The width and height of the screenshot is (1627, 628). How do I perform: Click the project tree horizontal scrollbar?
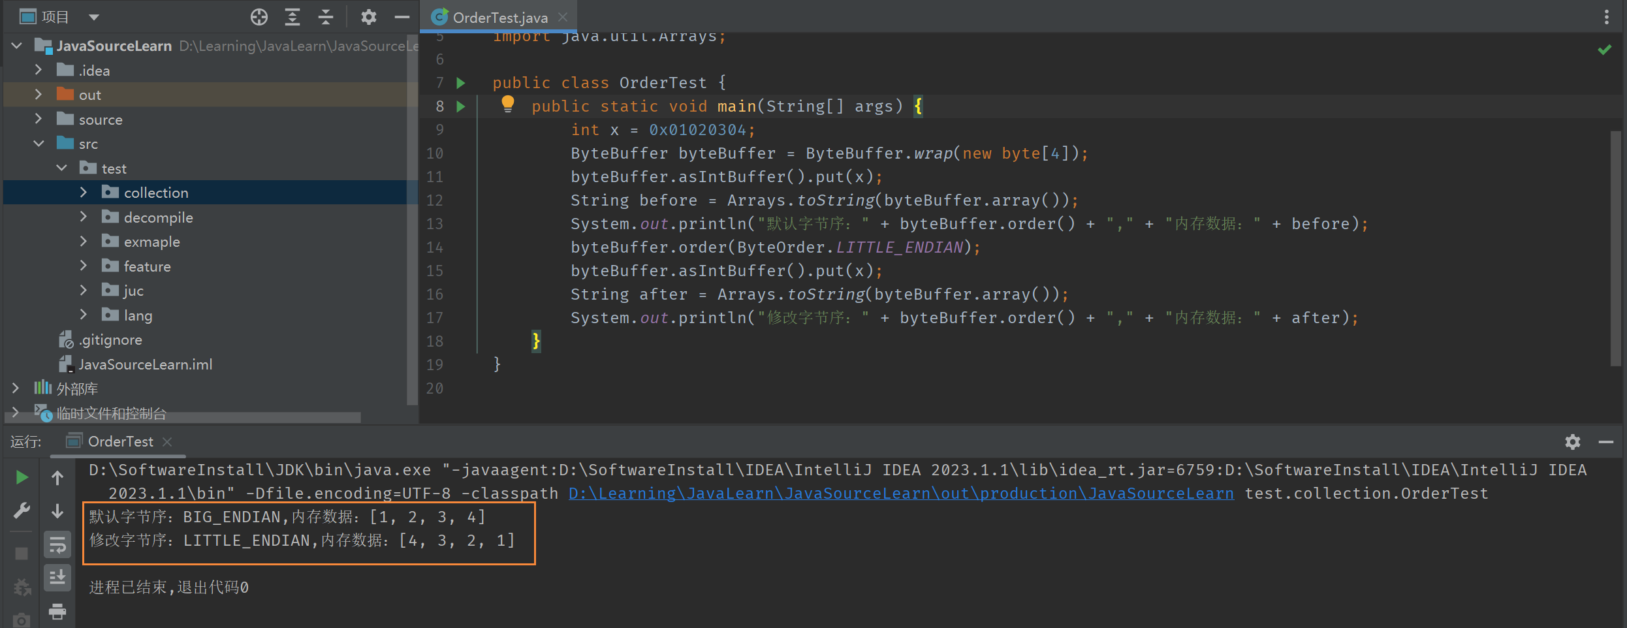(183, 416)
